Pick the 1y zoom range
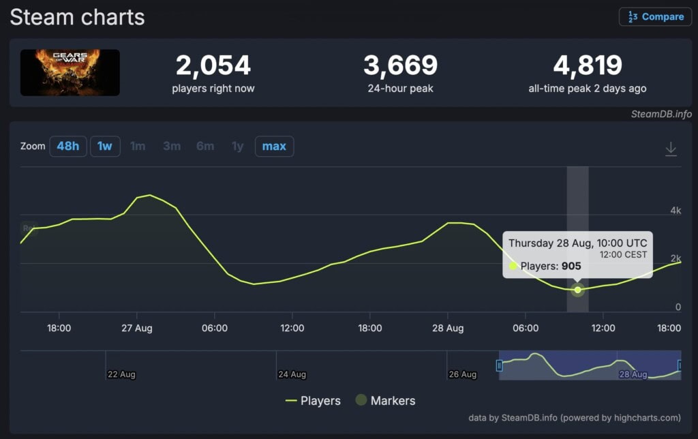 (x=238, y=146)
